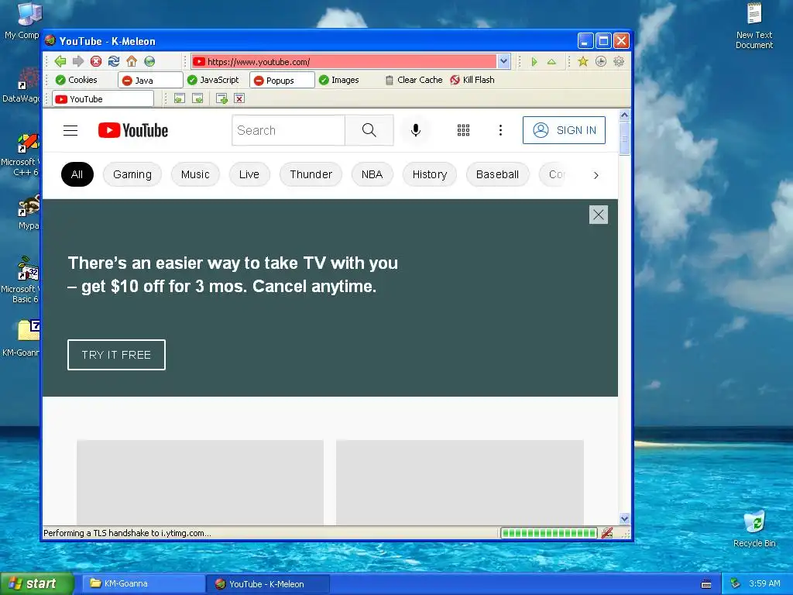Open preferences gear icon in toolbar

pyautogui.click(x=618, y=62)
